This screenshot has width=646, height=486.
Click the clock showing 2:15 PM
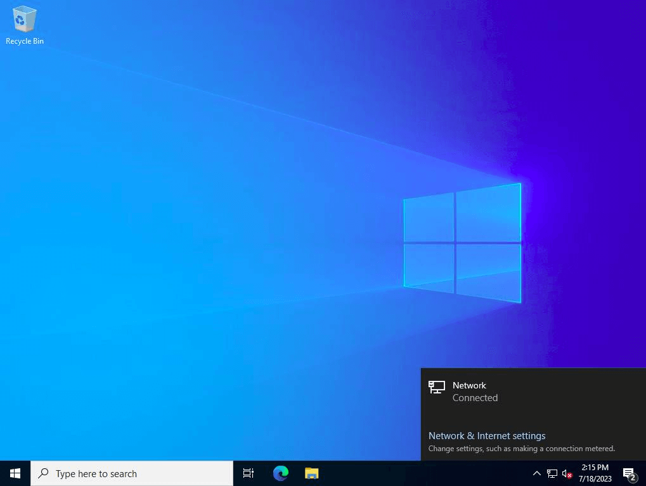pyautogui.click(x=595, y=467)
